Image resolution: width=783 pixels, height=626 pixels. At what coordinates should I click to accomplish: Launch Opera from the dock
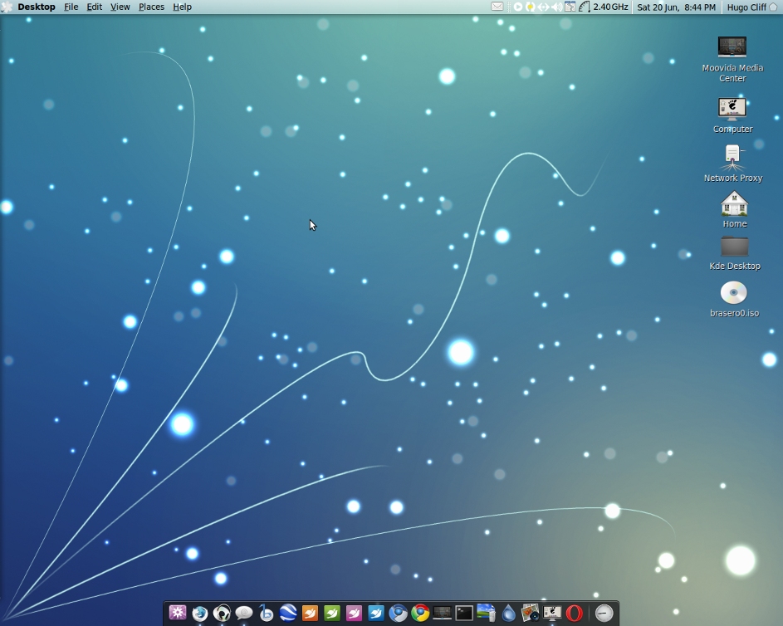[x=575, y=613]
